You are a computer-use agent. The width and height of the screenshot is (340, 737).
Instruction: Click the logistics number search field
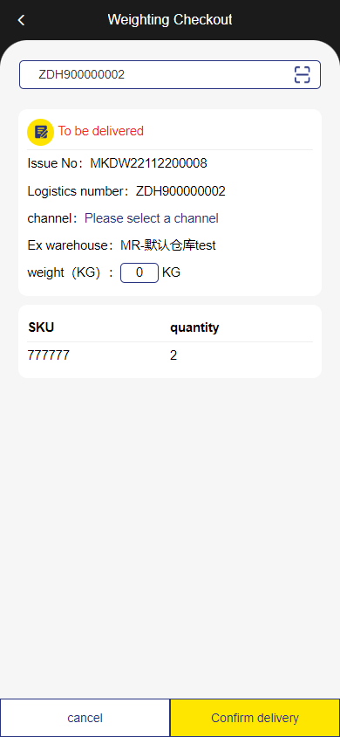[170, 75]
